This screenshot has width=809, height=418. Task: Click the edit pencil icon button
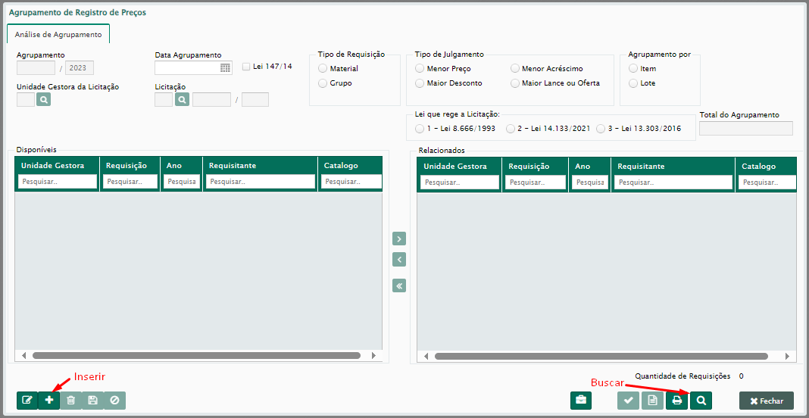(x=27, y=401)
